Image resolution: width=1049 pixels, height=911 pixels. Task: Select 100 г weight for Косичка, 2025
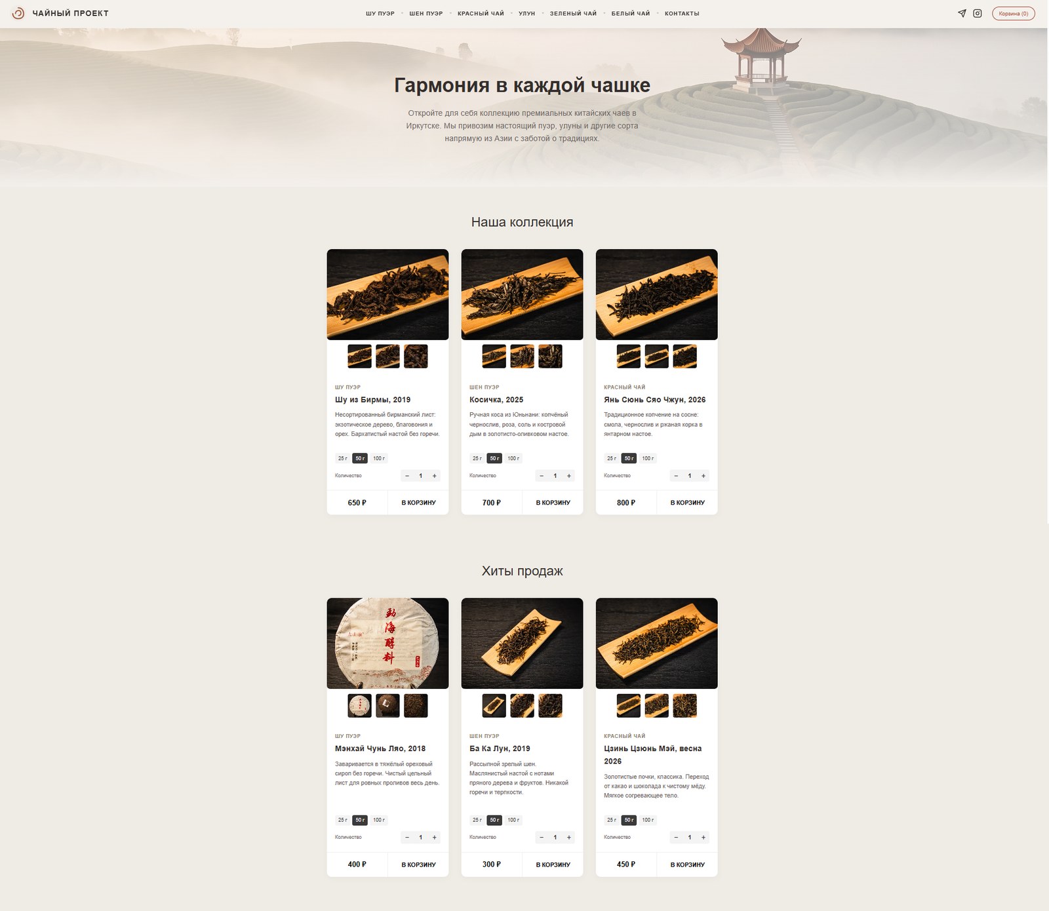pyautogui.click(x=513, y=458)
